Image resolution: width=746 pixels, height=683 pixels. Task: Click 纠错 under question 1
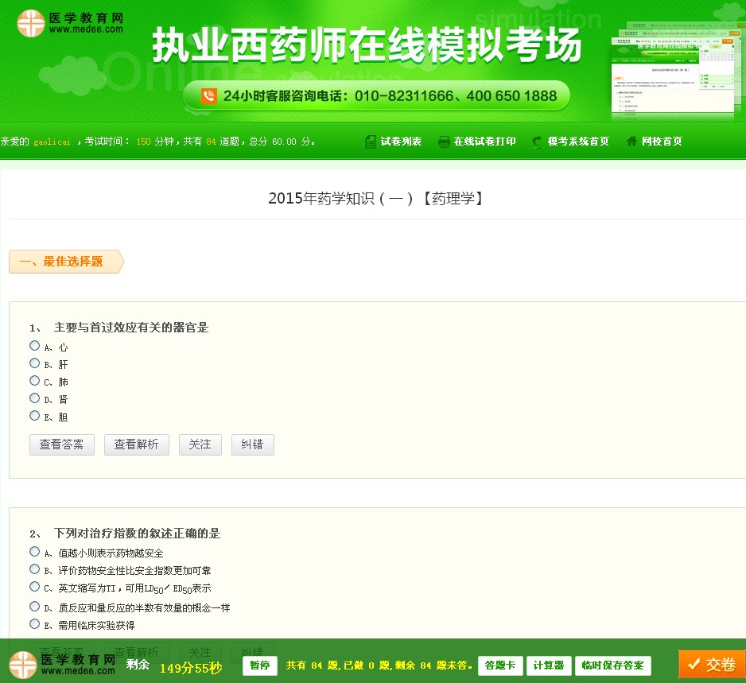click(252, 444)
